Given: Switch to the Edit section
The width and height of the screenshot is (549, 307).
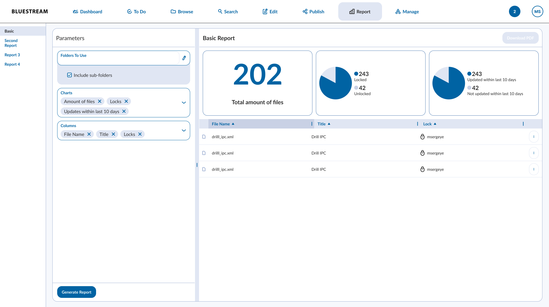Looking at the screenshot, I should pos(270,11).
